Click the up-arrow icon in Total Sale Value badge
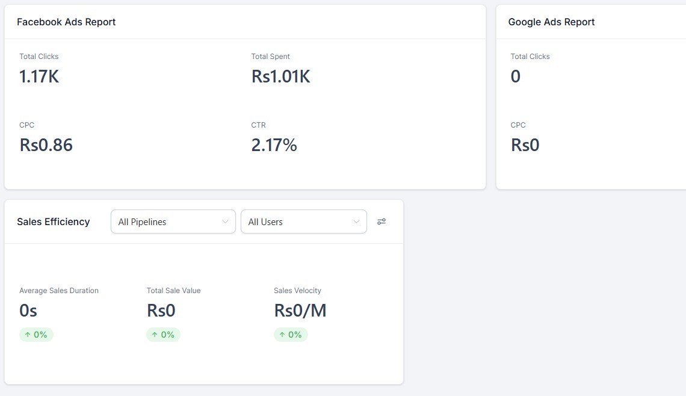Image resolution: width=686 pixels, height=396 pixels. (155, 334)
